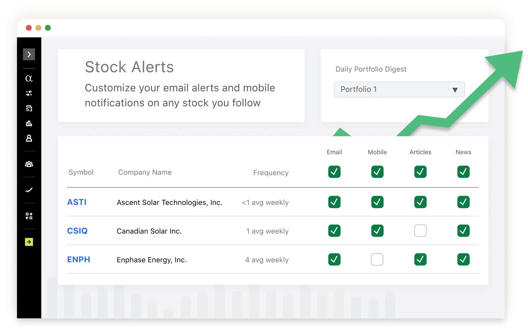The width and height of the screenshot is (528, 330).
Task: Enable Articles alerts for CSIQ
Action: tap(420, 231)
